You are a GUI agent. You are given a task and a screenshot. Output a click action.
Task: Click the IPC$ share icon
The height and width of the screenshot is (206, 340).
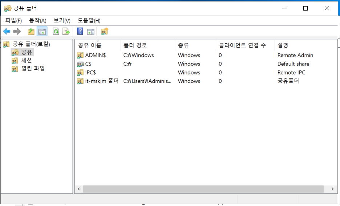click(x=80, y=72)
